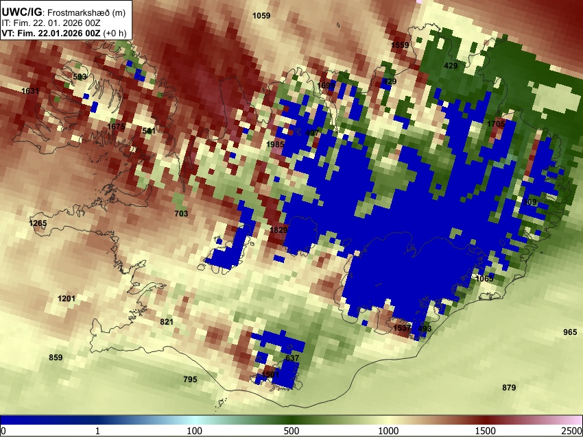This screenshot has width=583, height=437.
Task: Click the 1265 value label
Action: (38, 223)
